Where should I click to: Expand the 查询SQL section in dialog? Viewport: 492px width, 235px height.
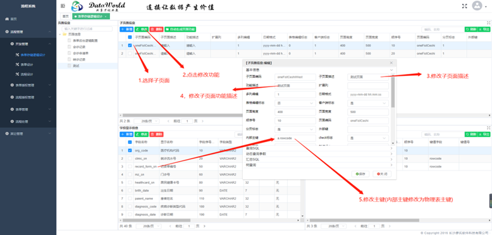coord(319,148)
